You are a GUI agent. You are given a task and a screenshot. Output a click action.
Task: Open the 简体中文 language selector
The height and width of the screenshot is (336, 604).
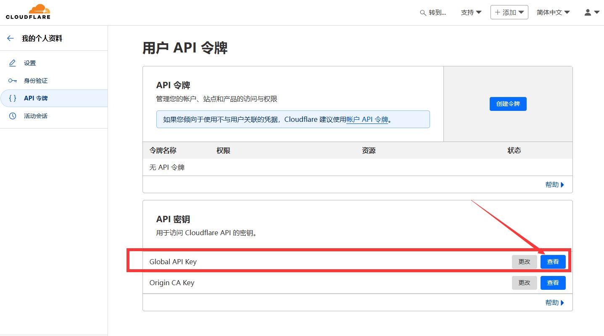point(553,13)
